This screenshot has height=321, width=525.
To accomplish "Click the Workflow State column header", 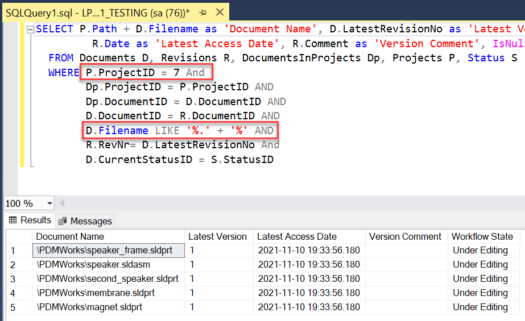I will 482,237.
